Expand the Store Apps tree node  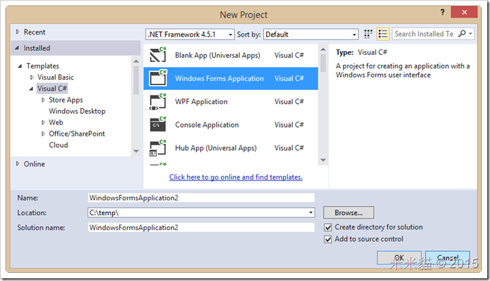[x=43, y=100]
